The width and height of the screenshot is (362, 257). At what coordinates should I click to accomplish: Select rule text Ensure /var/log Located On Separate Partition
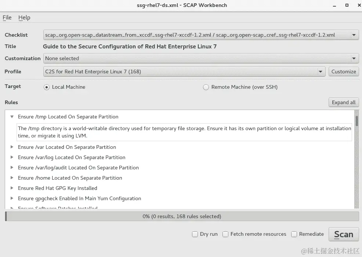coord(72,157)
